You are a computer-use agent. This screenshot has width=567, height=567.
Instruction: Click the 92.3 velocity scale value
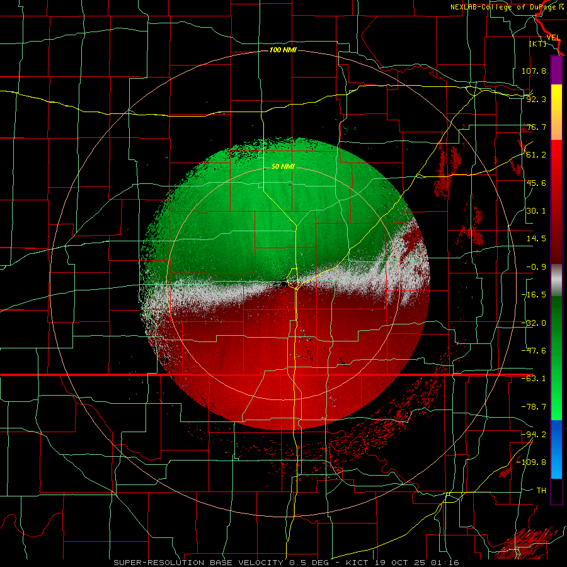pos(536,99)
